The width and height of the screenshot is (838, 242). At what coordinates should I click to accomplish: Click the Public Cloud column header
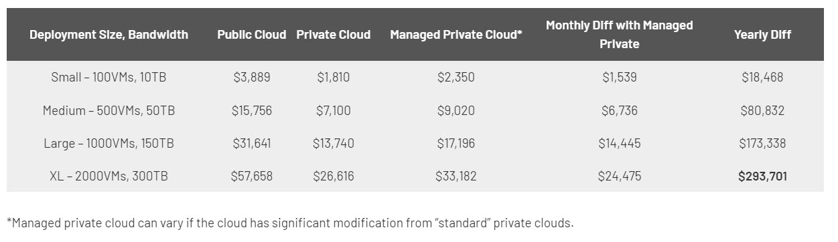coord(251,35)
